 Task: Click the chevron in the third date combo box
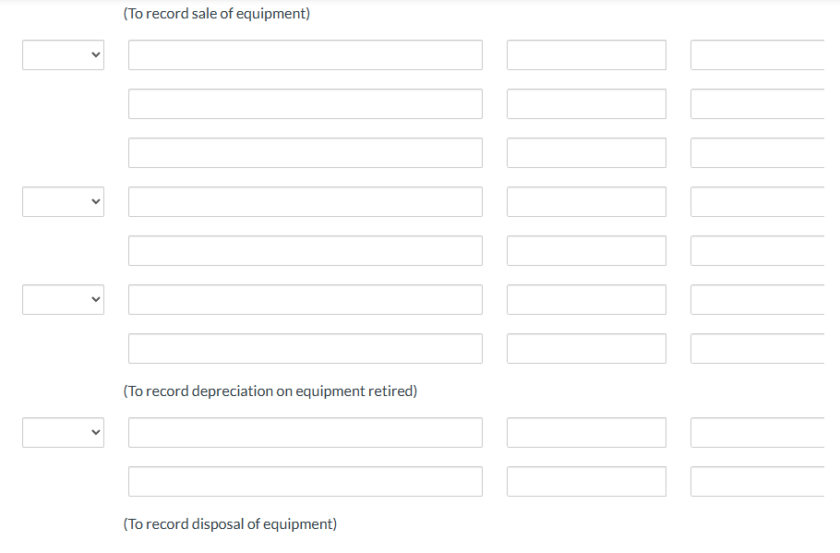pos(95,299)
